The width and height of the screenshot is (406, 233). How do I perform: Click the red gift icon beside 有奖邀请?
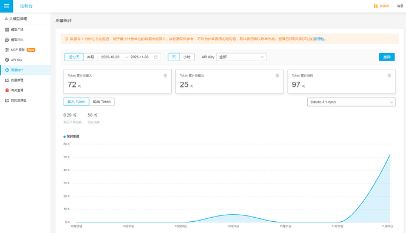click(7, 91)
